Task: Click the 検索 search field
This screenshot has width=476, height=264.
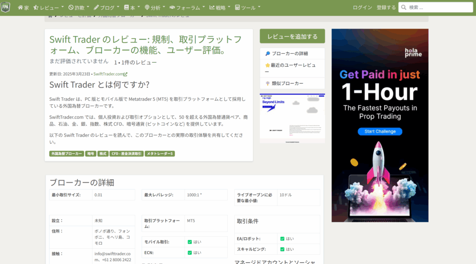Action: pyautogui.click(x=436, y=7)
